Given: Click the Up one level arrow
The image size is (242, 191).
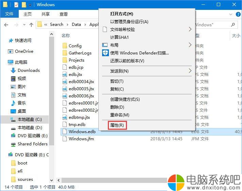Looking at the screenshot, I should [31, 25].
